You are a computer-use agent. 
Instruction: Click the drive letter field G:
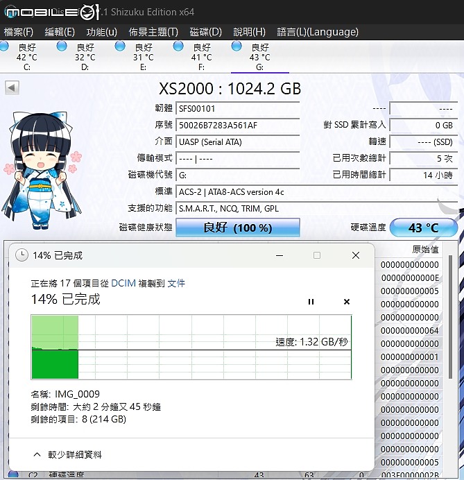click(x=237, y=175)
